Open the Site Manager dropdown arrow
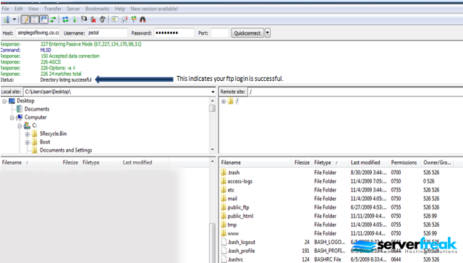The width and height of the screenshot is (463, 263). (x=14, y=20)
